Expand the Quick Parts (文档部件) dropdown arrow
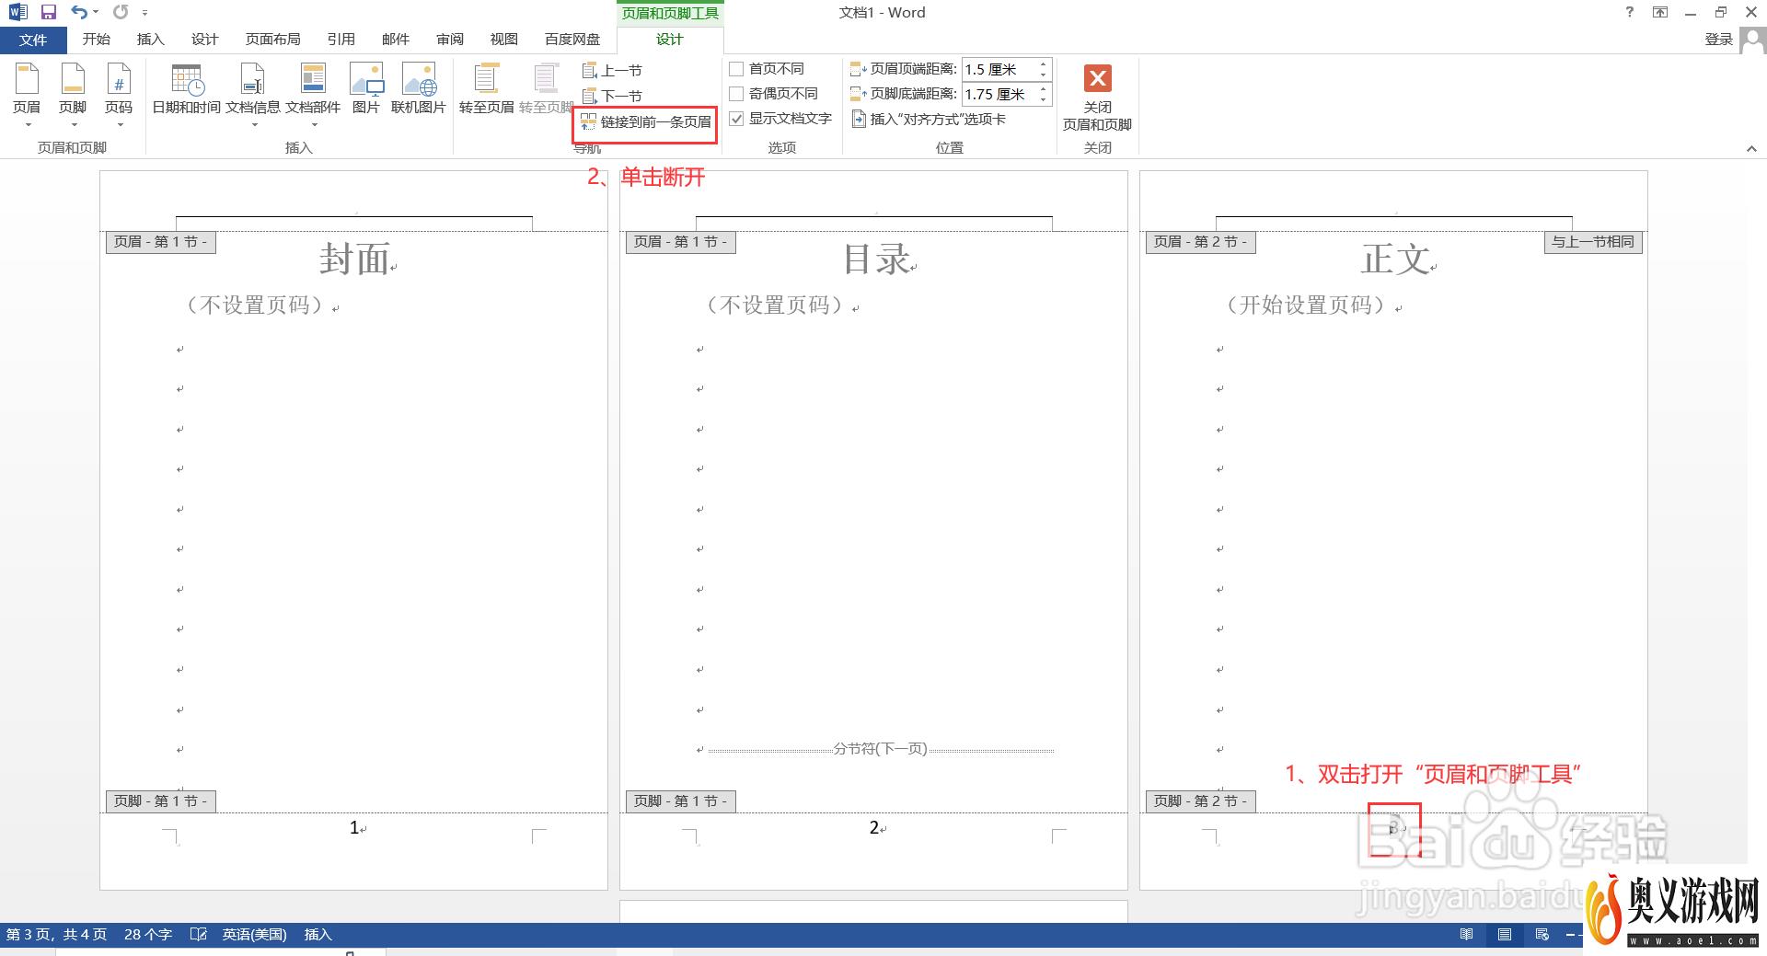The height and width of the screenshot is (956, 1767). click(313, 124)
